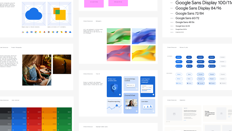
Task: Click the outlined Focused button with arrow
Action: coord(201,79)
